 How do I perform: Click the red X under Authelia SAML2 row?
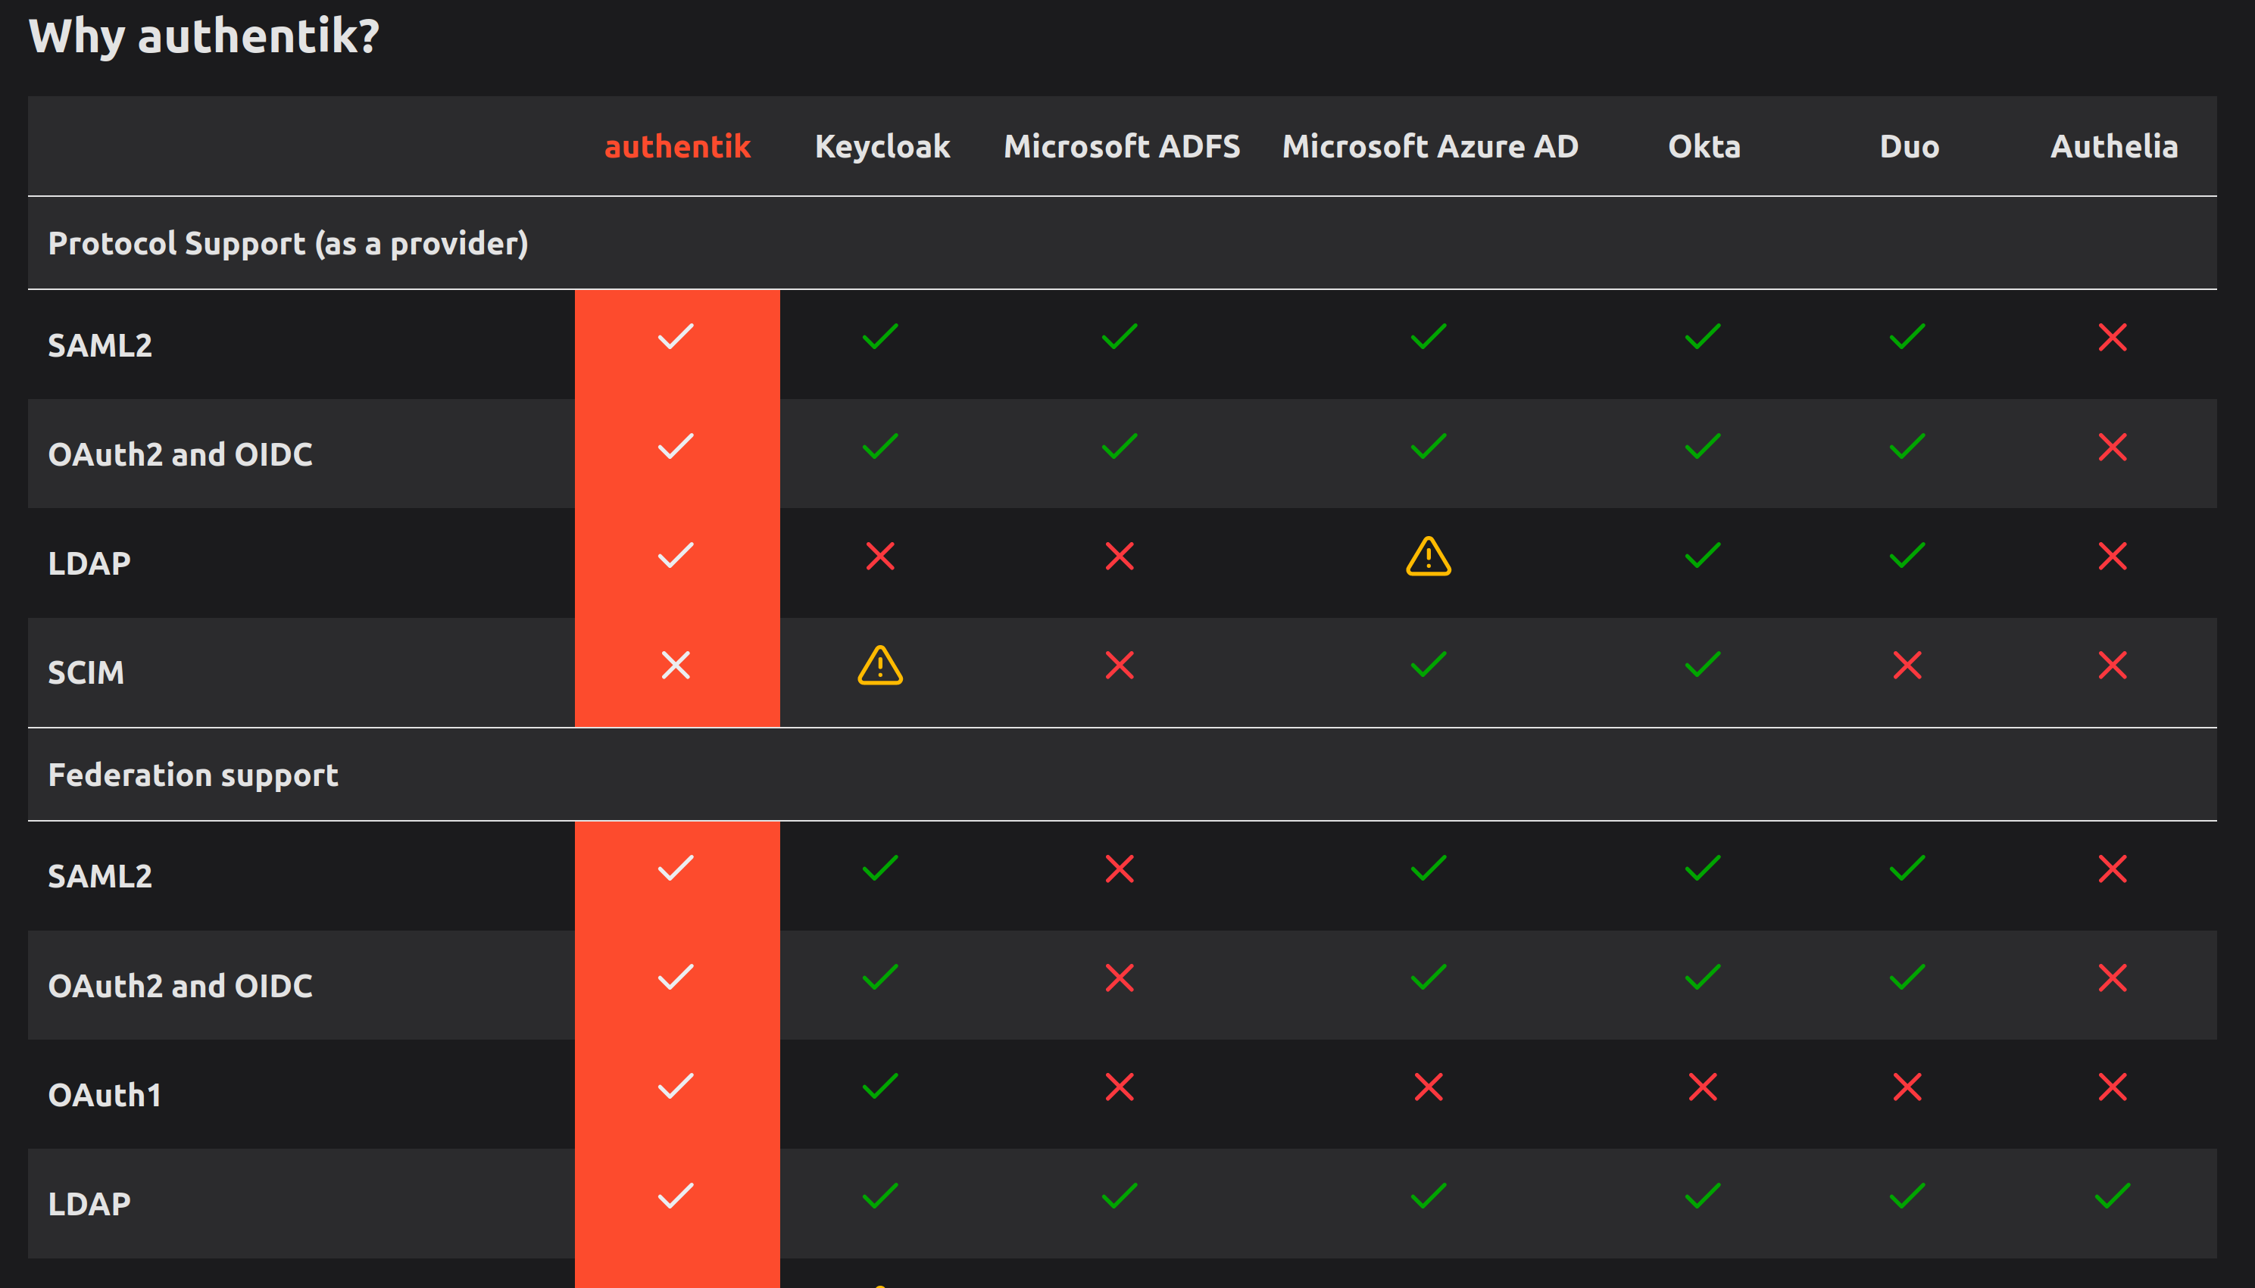[2113, 338]
